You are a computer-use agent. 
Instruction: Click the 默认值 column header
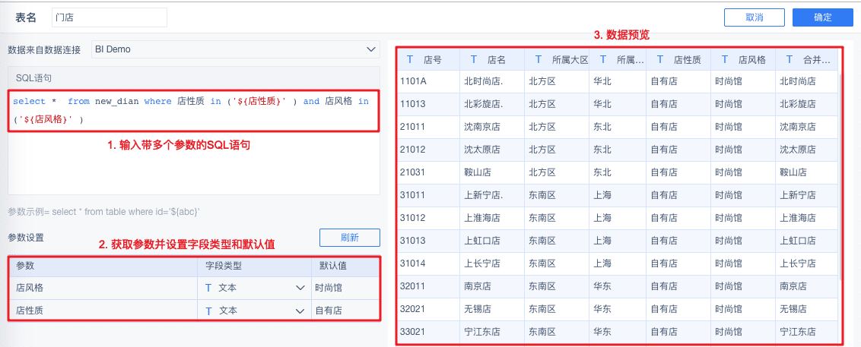345,266
